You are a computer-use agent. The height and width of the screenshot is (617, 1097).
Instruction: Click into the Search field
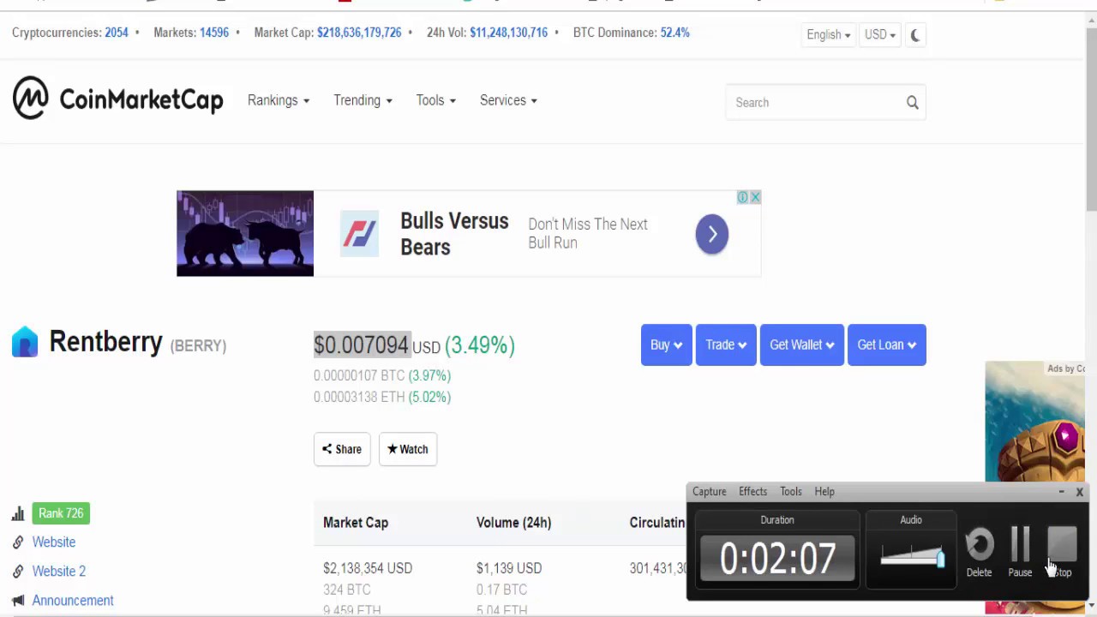(814, 103)
